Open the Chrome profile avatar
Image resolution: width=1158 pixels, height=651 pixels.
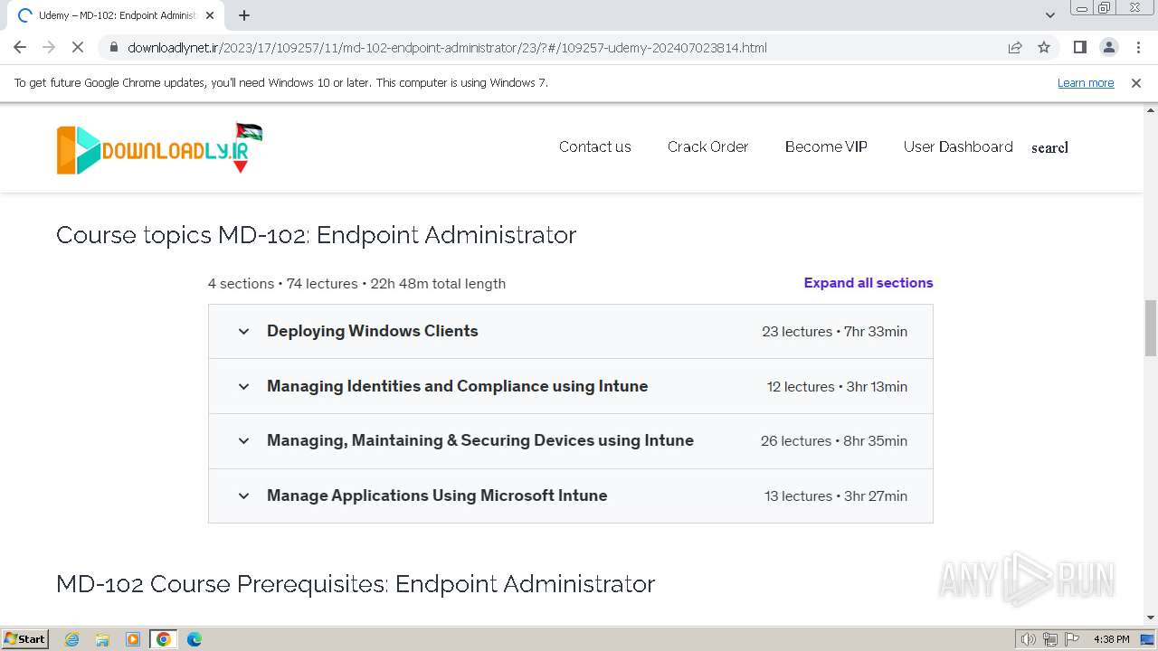click(1108, 47)
